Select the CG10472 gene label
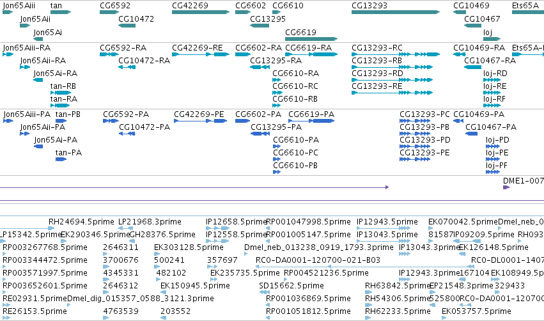This screenshot has height=321, width=544. pyautogui.click(x=136, y=19)
